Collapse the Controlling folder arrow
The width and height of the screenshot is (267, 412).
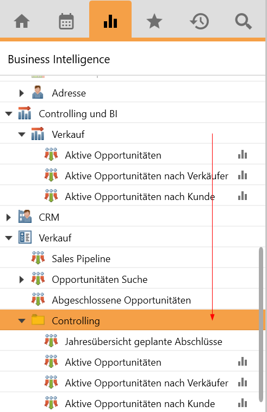[x=22, y=321]
